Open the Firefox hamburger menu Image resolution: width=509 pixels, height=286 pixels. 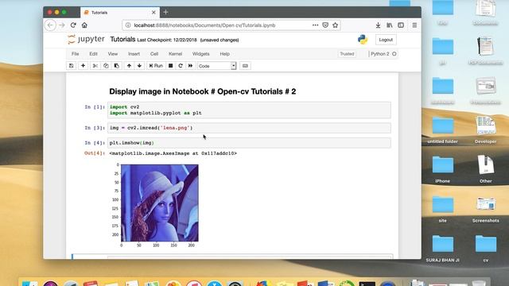point(414,25)
